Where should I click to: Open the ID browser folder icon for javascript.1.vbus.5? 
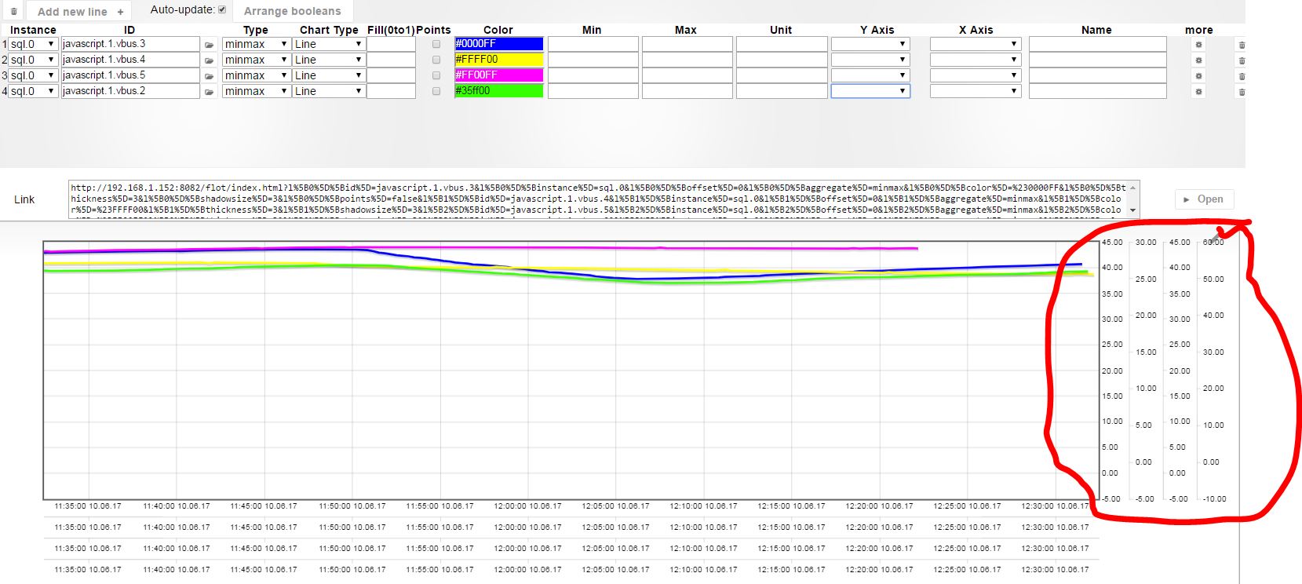coord(209,76)
